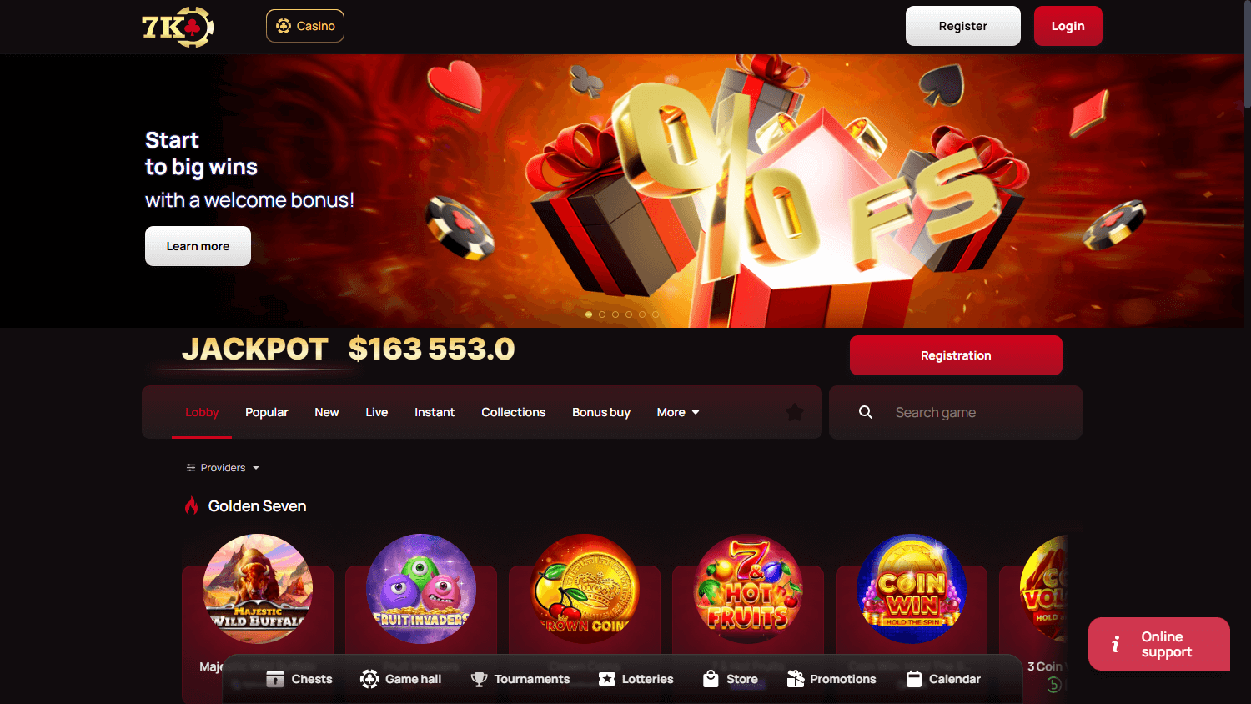The image size is (1251, 704).
Task: Open the Casino section selector
Action: click(x=305, y=26)
